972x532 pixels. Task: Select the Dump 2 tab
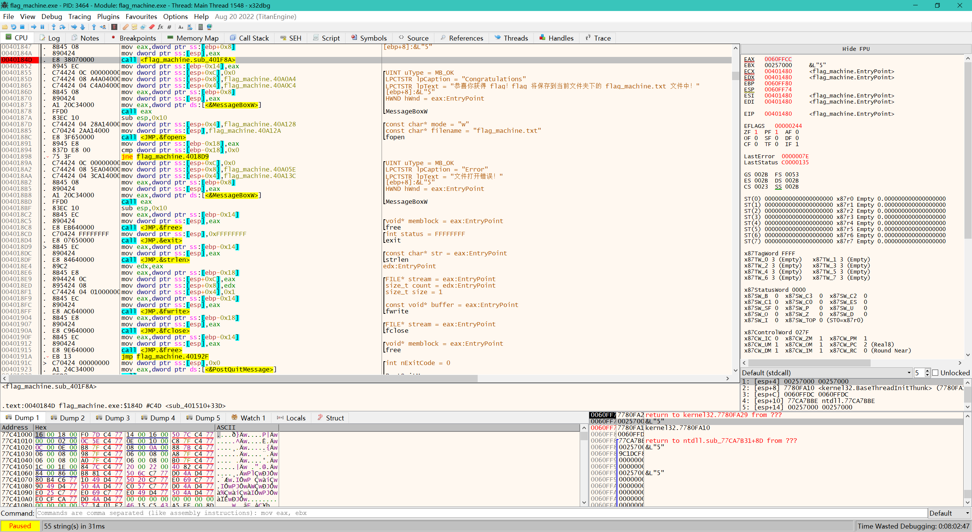[68, 418]
